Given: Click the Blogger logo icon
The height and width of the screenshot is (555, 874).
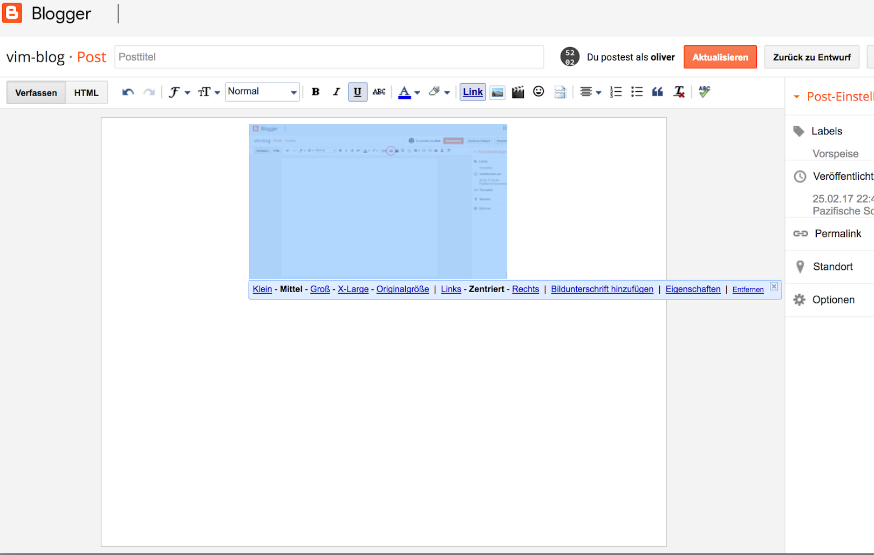Looking at the screenshot, I should 12,13.
